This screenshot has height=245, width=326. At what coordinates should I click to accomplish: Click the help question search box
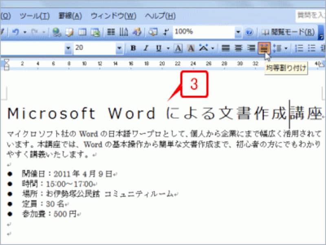point(311,15)
